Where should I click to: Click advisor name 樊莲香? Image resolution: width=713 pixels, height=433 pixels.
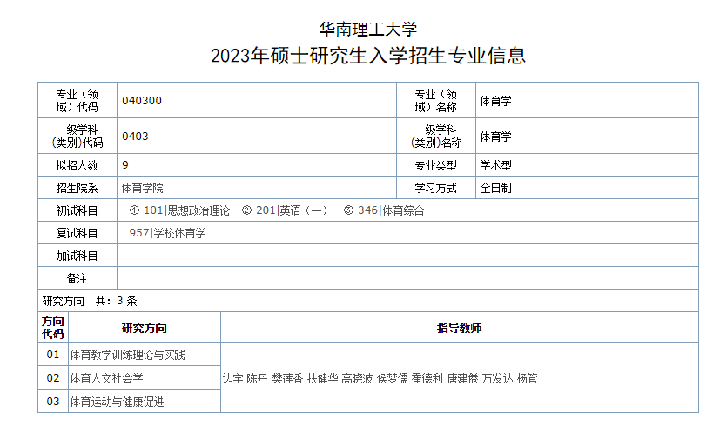click(287, 378)
